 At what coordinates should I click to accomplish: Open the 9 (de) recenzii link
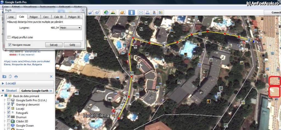[x=27, y=54]
